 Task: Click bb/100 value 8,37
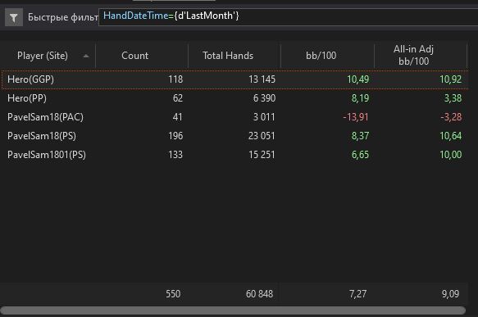360,136
